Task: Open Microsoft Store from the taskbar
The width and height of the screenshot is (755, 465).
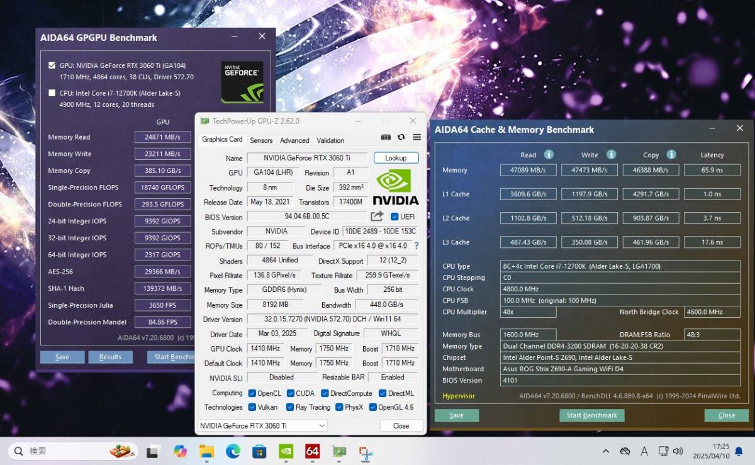Action: click(x=259, y=451)
